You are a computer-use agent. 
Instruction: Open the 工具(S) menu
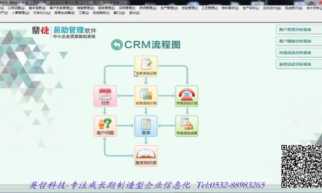click(84, 13)
